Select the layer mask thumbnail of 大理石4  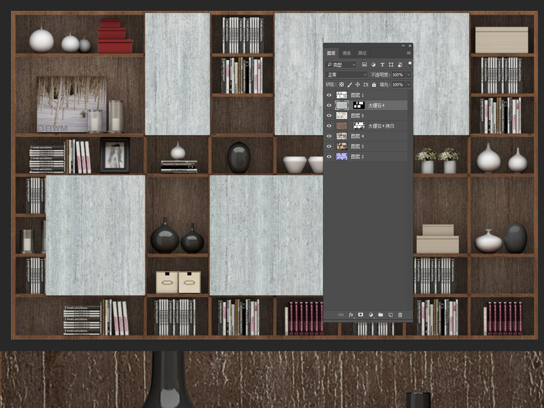click(359, 105)
